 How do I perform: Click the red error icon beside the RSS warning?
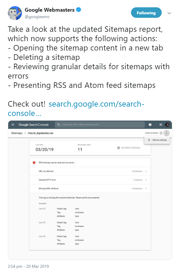(34, 163)
